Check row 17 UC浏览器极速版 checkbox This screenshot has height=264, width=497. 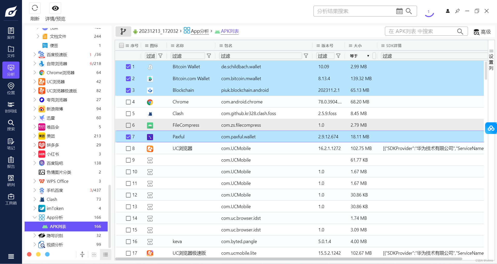[128, 253]
